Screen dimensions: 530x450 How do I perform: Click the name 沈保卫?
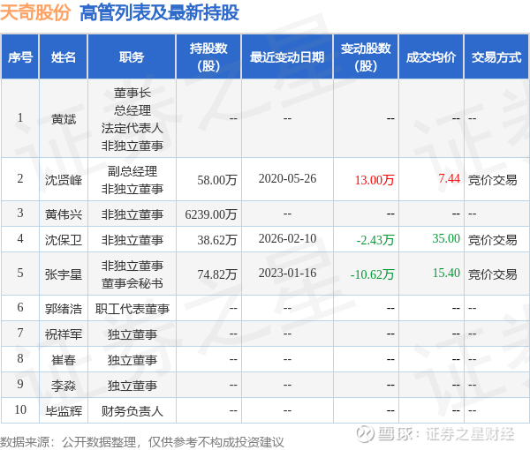tap(64, 240)
